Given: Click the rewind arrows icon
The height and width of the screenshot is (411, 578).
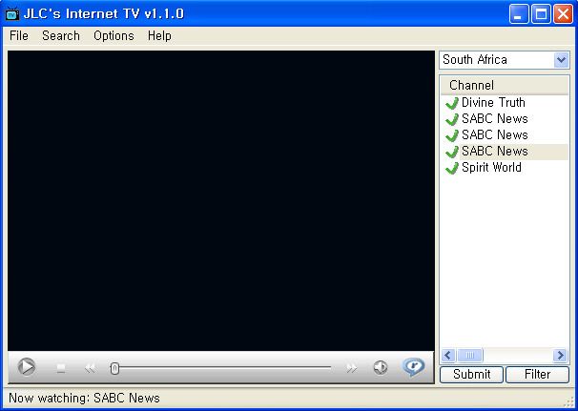Looking at the screenshot, I should [x=91, y=368].
